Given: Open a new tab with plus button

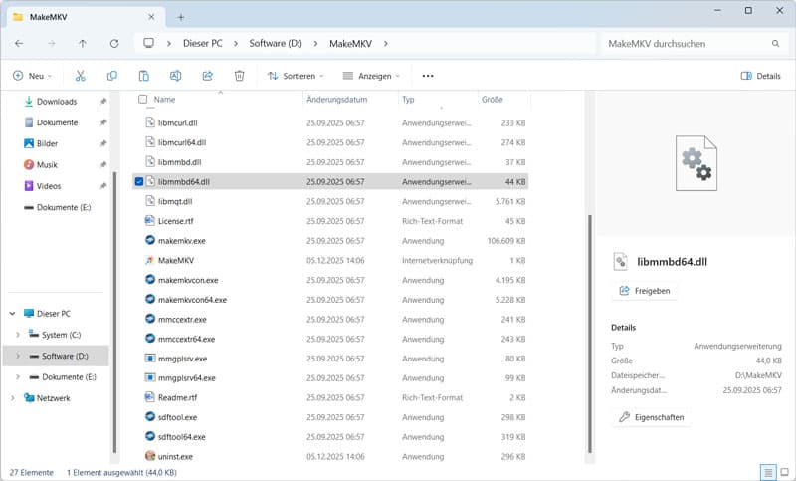Looking at the screenshot, I should (181, 17).
